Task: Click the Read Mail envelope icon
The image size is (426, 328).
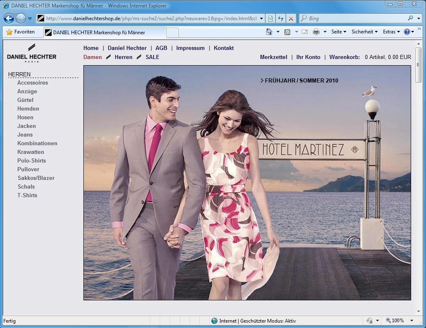Action: [305, 32]
